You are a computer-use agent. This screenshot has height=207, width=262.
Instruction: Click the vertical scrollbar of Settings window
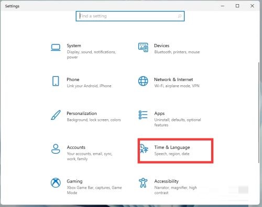(x=259, y=112)
